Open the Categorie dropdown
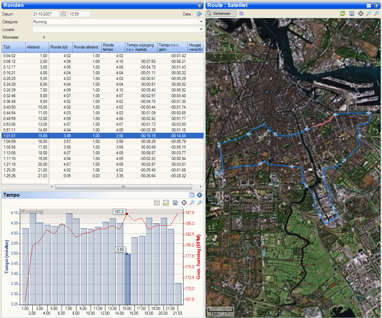 [201, 22]
